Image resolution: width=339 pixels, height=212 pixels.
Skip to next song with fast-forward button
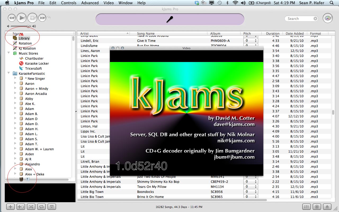pos(42,18)
